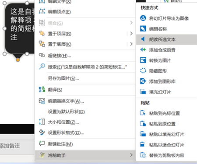This screenshot has height=164, width=197.
Task: Click the 粘贴到光标位置 icon
Action: (143, 113)
